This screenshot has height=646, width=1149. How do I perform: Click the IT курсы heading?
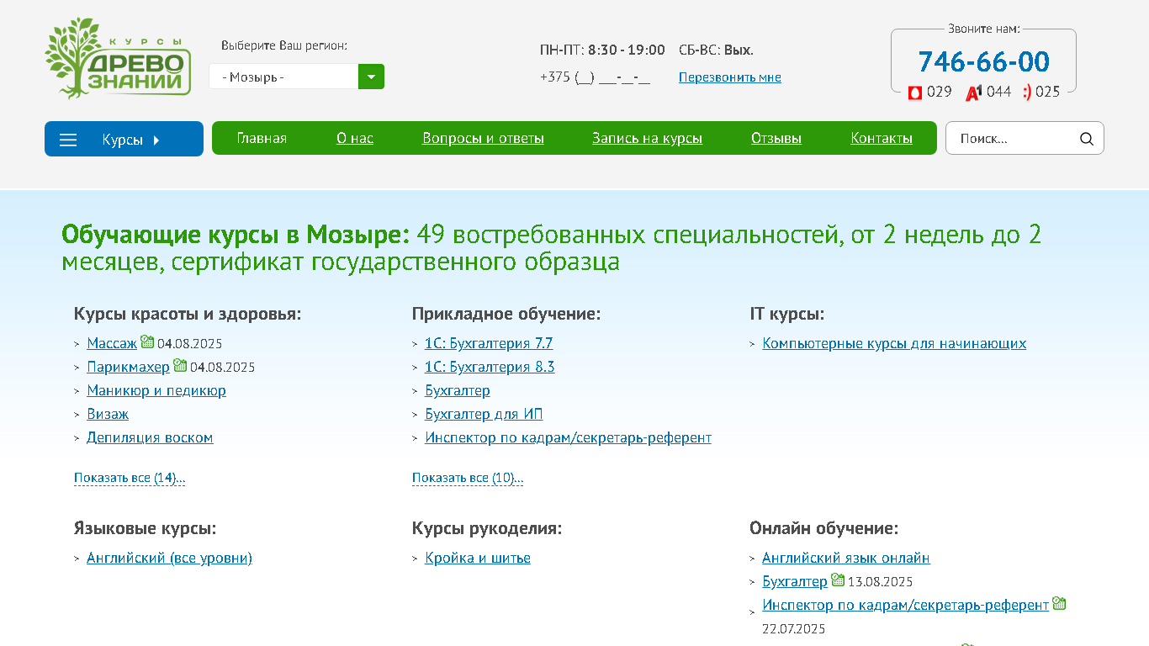point(787,314)
